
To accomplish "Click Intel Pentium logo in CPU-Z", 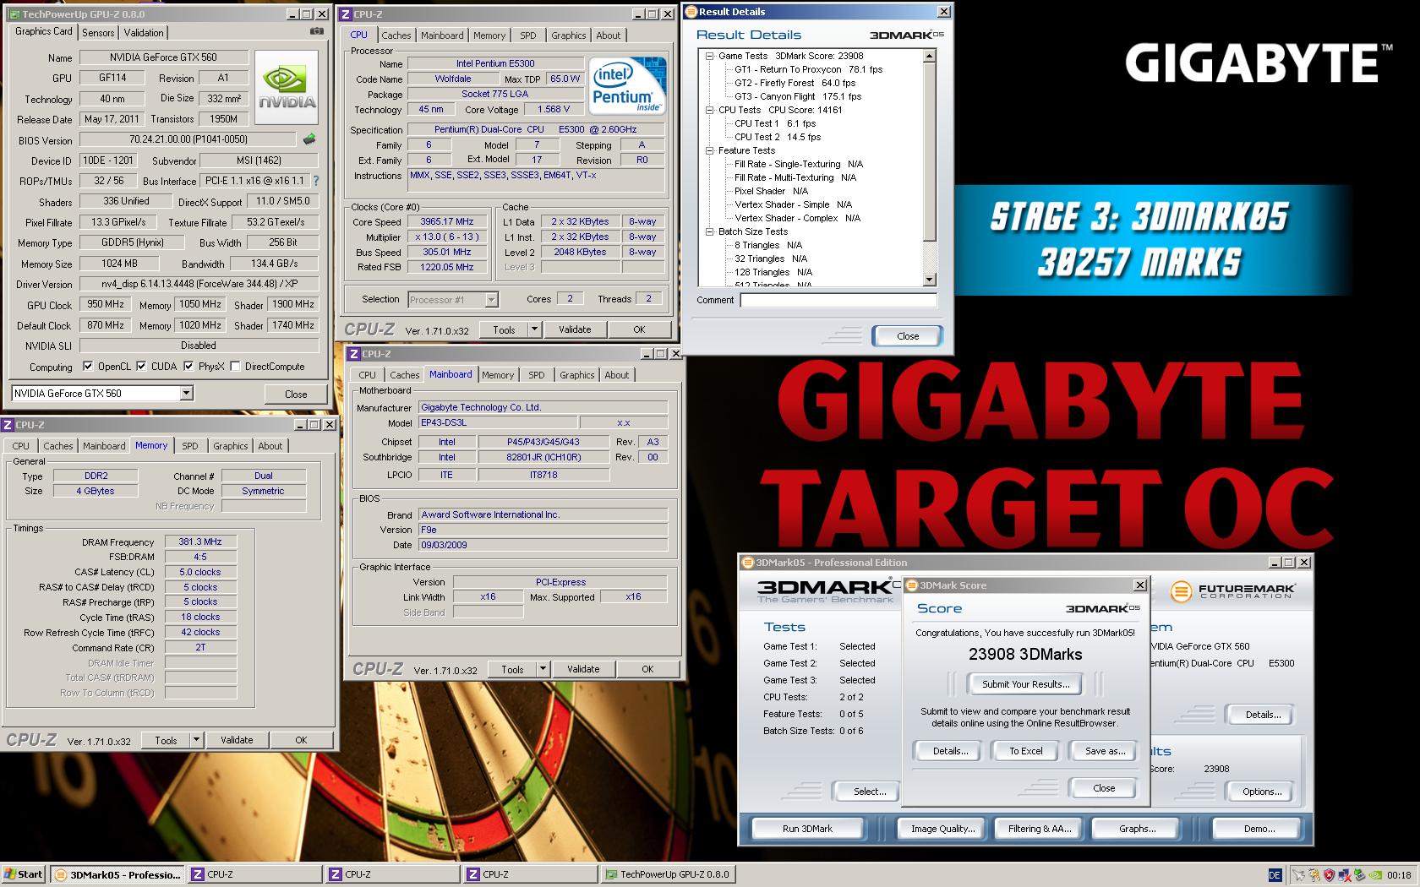I will point(627,86).
